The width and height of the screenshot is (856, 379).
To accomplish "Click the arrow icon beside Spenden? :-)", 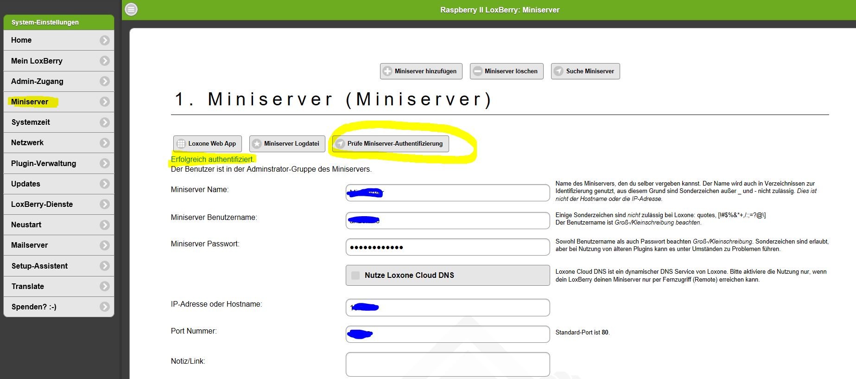I will point(105,307).
